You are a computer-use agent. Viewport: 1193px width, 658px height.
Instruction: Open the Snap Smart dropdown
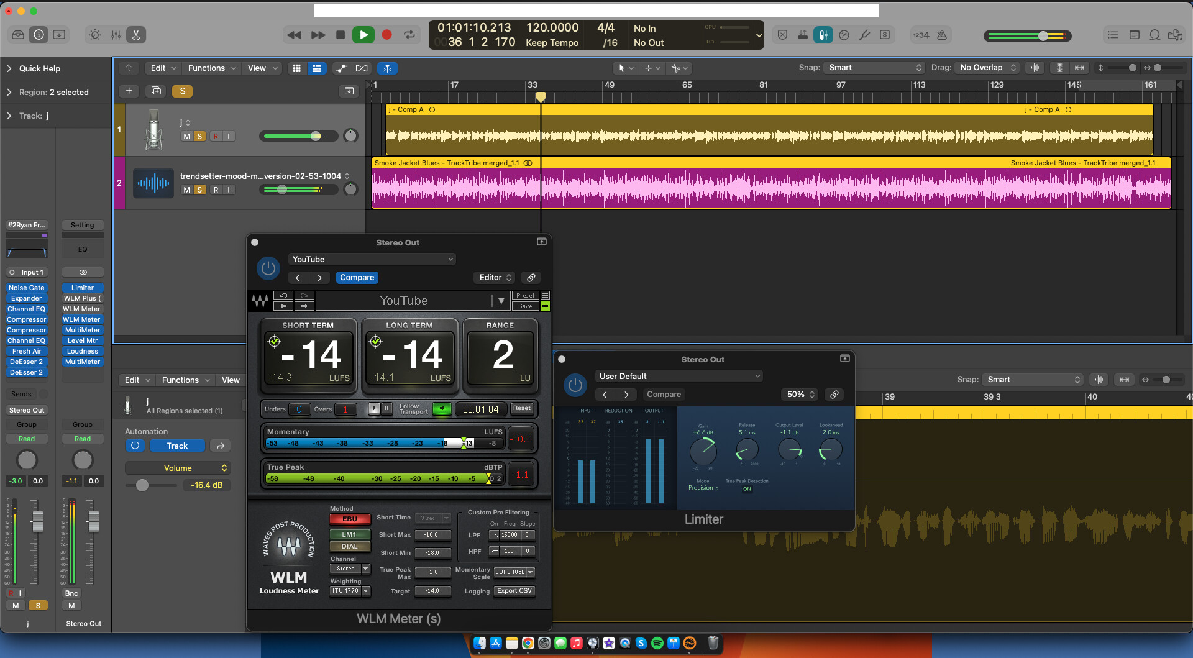874,68
